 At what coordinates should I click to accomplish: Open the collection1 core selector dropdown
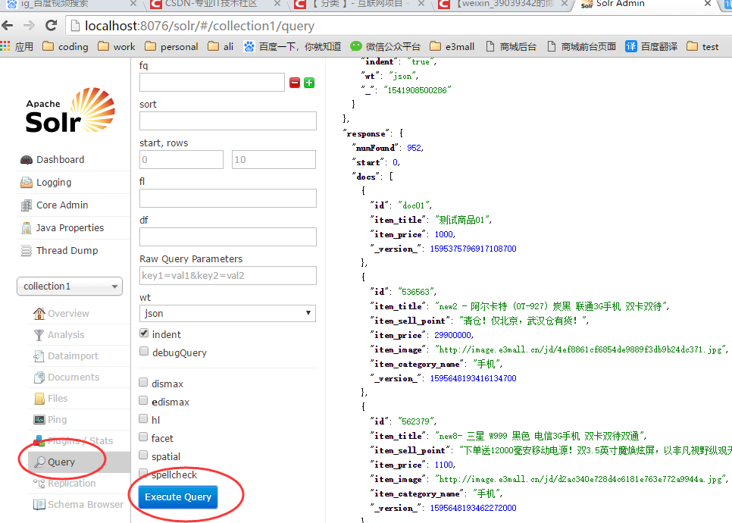tap(70, 287)
